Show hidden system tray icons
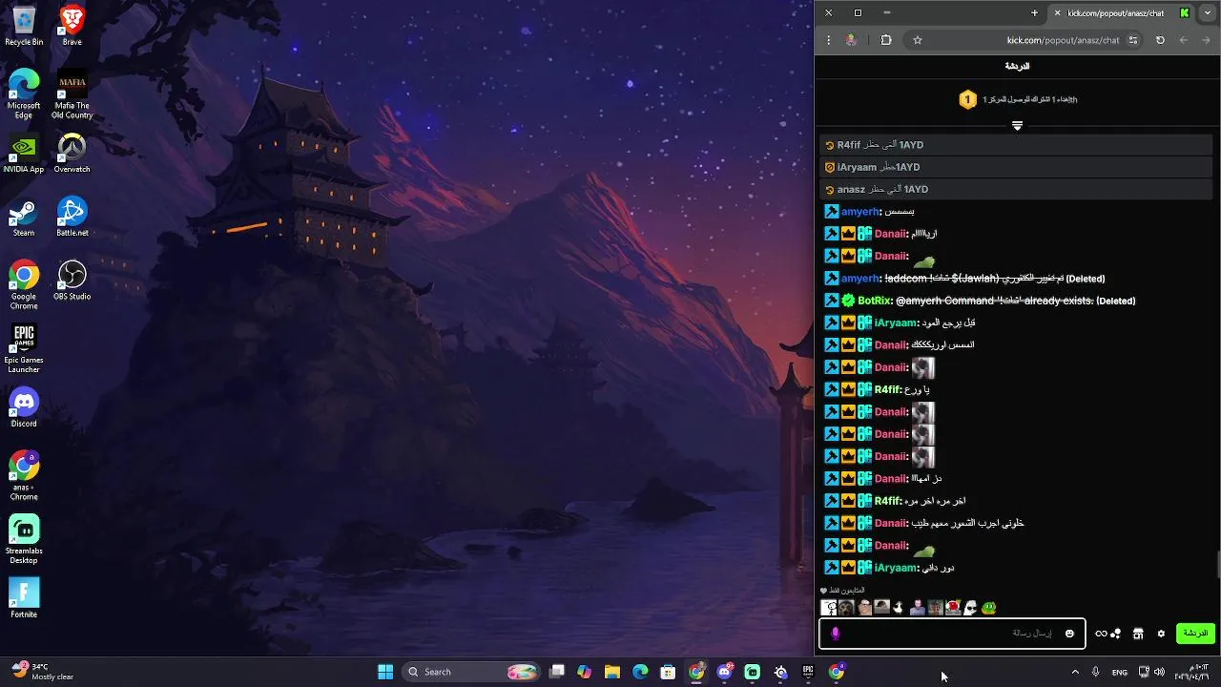This screenshot has height=687, width=1221. click(1075, 672)
